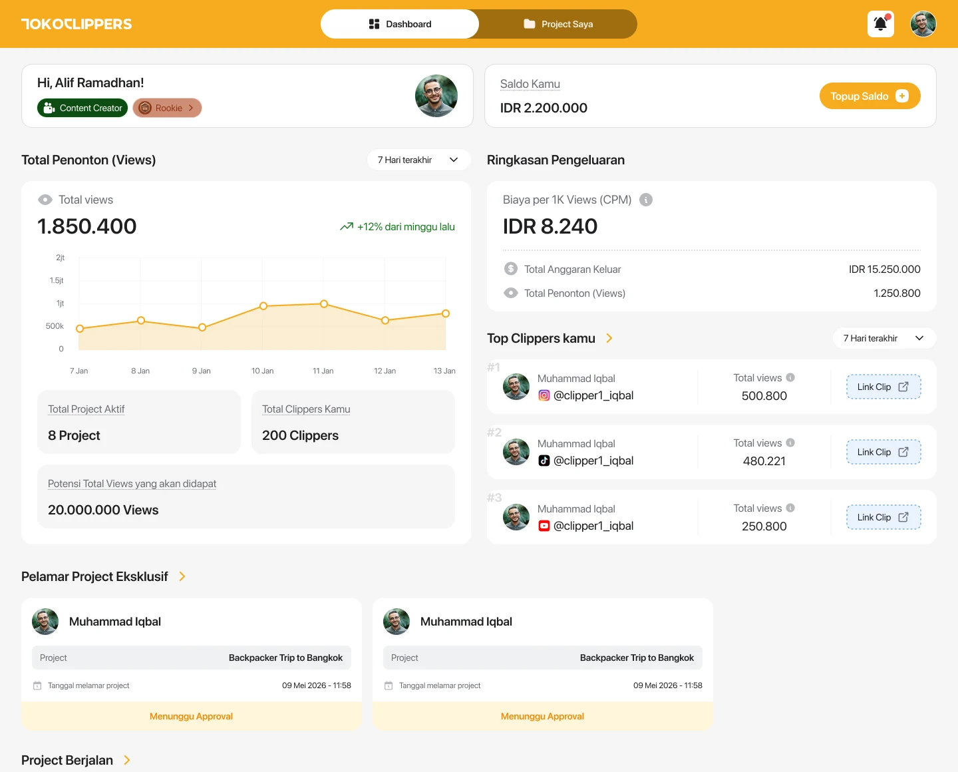
Task: Switch to the Dashboard tab
Action: 400,24
